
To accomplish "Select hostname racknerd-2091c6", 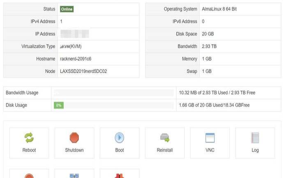I will tap(76, 59).
